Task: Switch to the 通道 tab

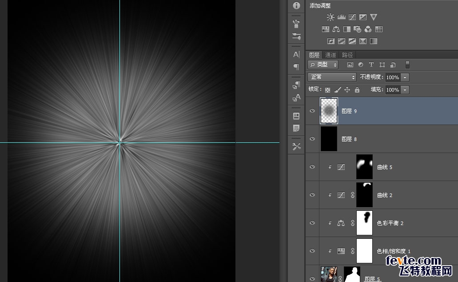Action: coord(331,55)
